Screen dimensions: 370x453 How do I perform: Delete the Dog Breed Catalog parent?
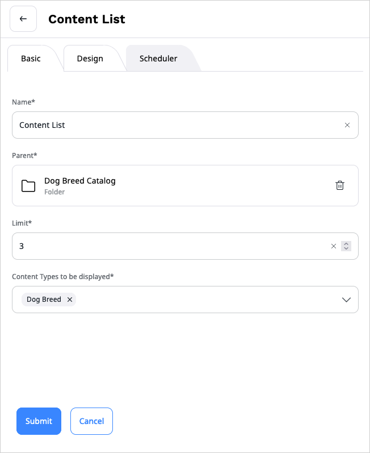pos(339,185)
